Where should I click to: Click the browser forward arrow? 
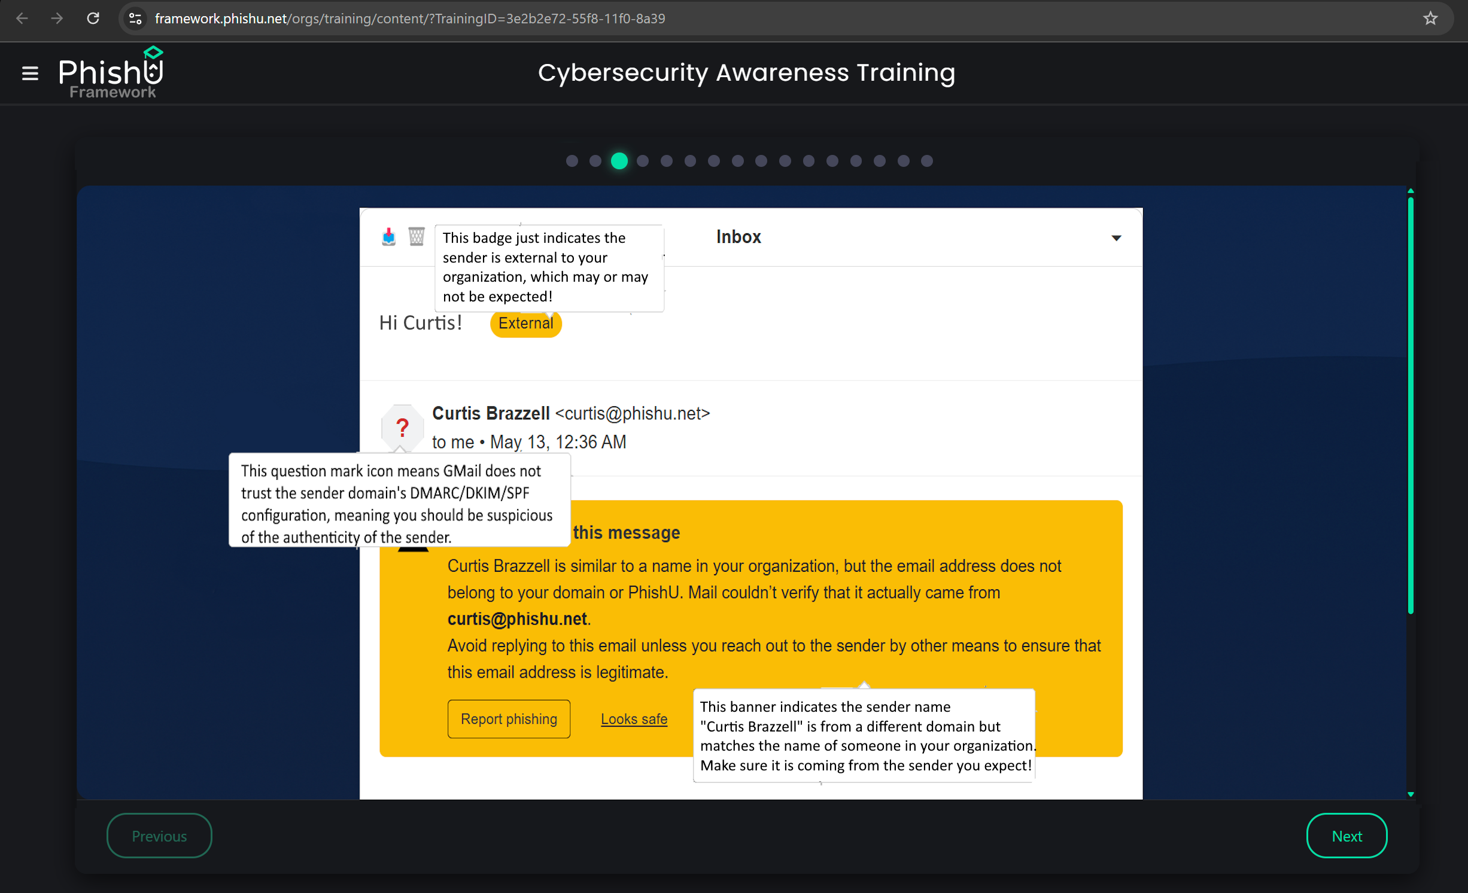pos(57,19)
